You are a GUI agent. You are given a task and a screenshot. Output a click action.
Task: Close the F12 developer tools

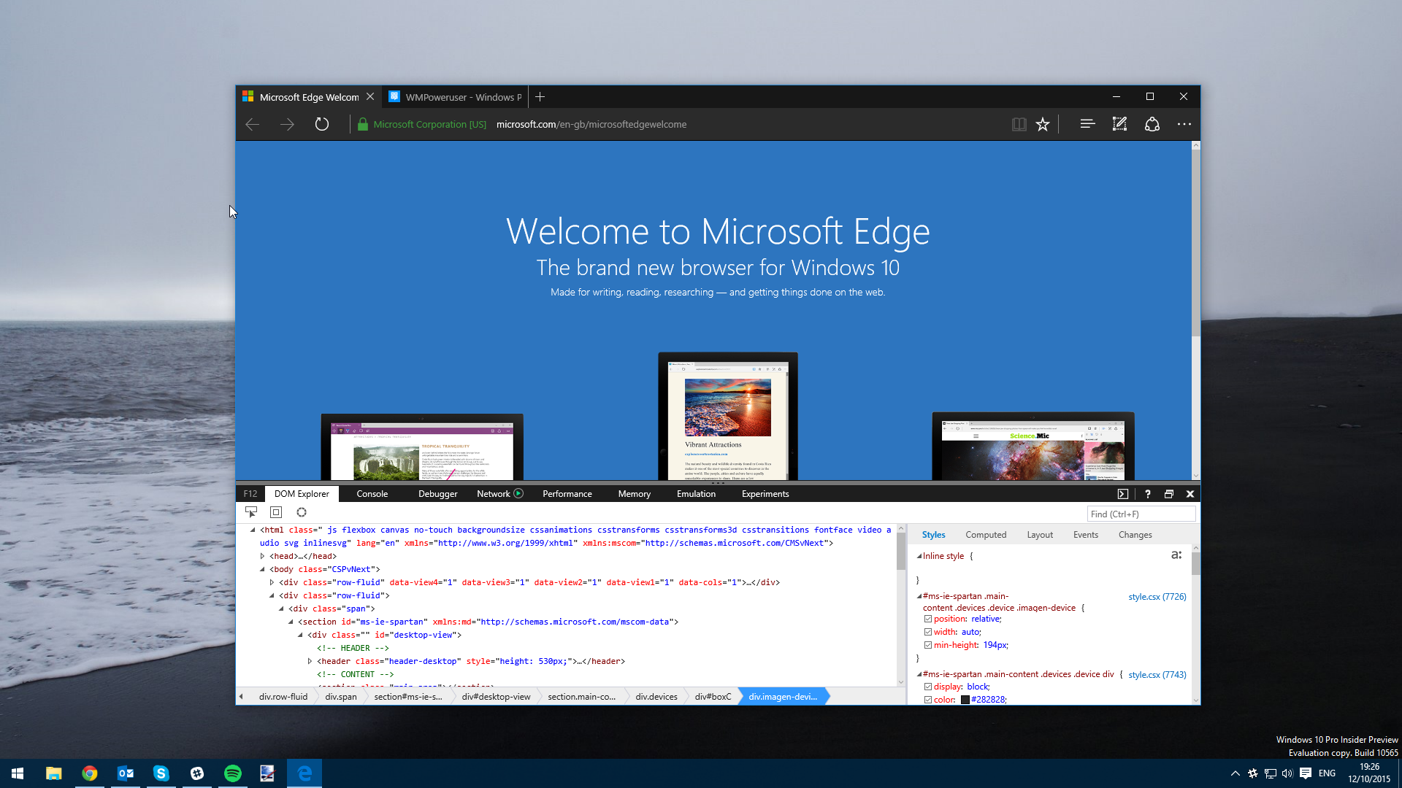(x=1190, y=494)
